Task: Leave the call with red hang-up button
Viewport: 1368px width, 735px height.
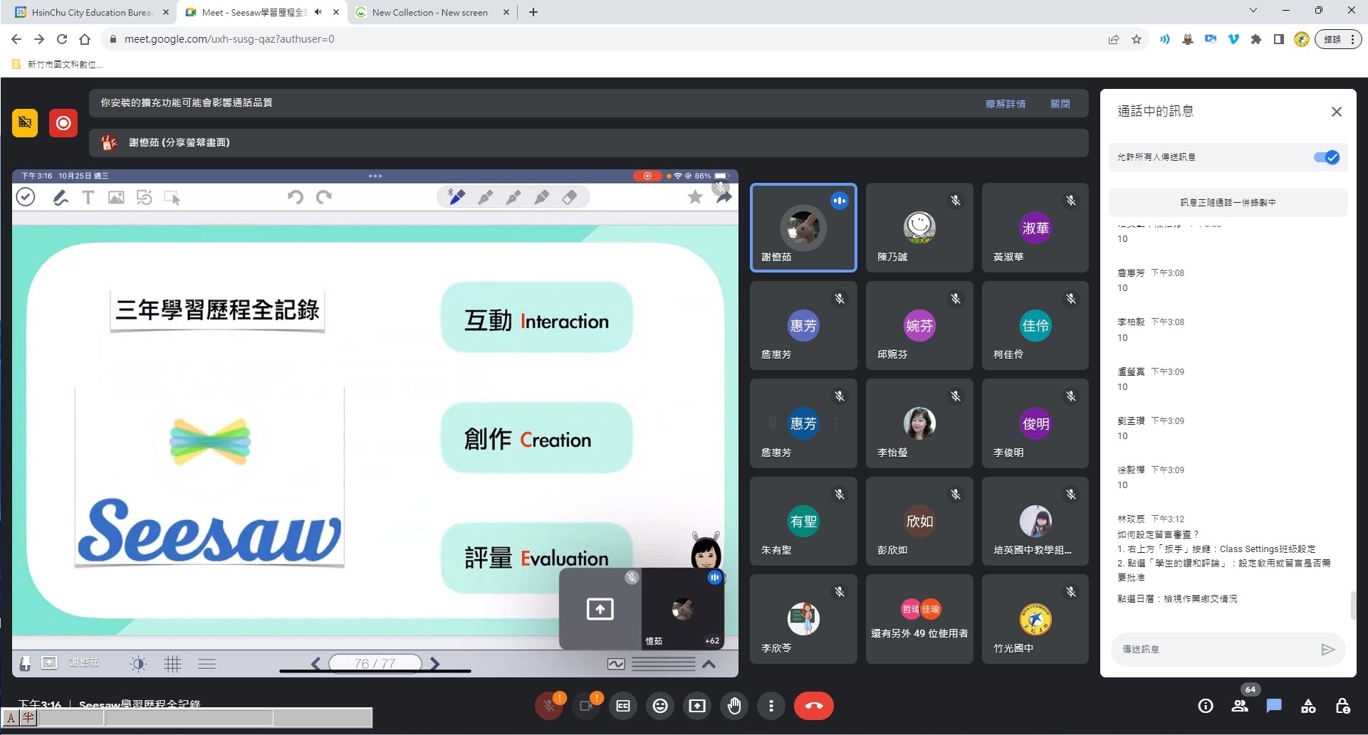Action: pos(813,706)
